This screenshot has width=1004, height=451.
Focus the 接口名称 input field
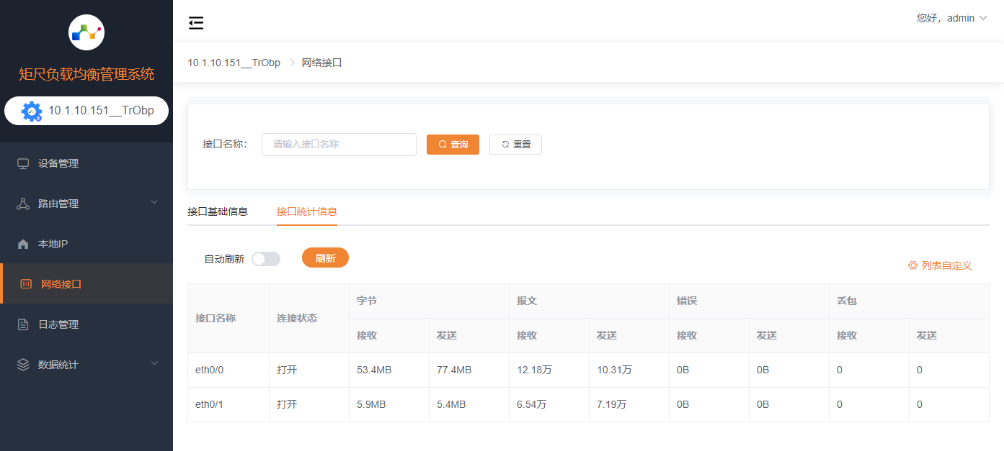coord(339,145)
